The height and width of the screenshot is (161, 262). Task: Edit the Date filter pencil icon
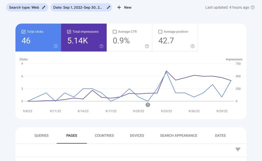108,7
